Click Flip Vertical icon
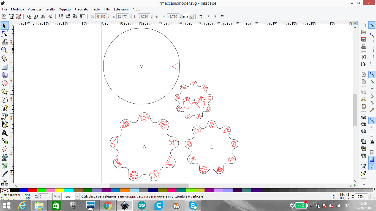 (50, 16)
